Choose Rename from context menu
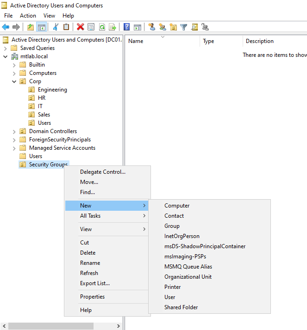Viewport: 307px width, 330px height. point(107,263)
